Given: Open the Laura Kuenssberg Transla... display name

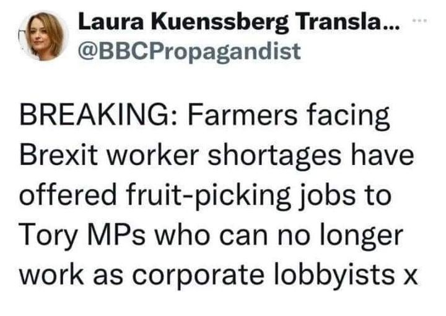Looking at the screenshot, I should click(x=239, y=24).
